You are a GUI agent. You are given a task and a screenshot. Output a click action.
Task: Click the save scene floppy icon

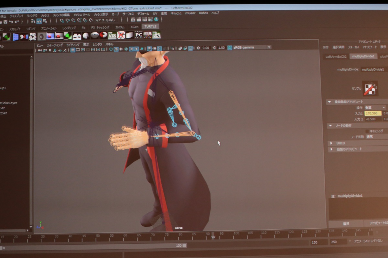coord(5,21)
